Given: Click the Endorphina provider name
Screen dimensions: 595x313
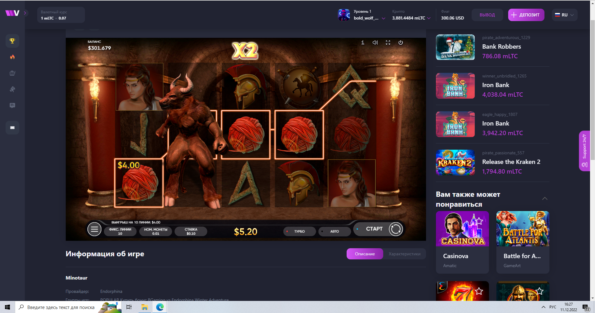Looking at the screenshot, I should 111,291.
